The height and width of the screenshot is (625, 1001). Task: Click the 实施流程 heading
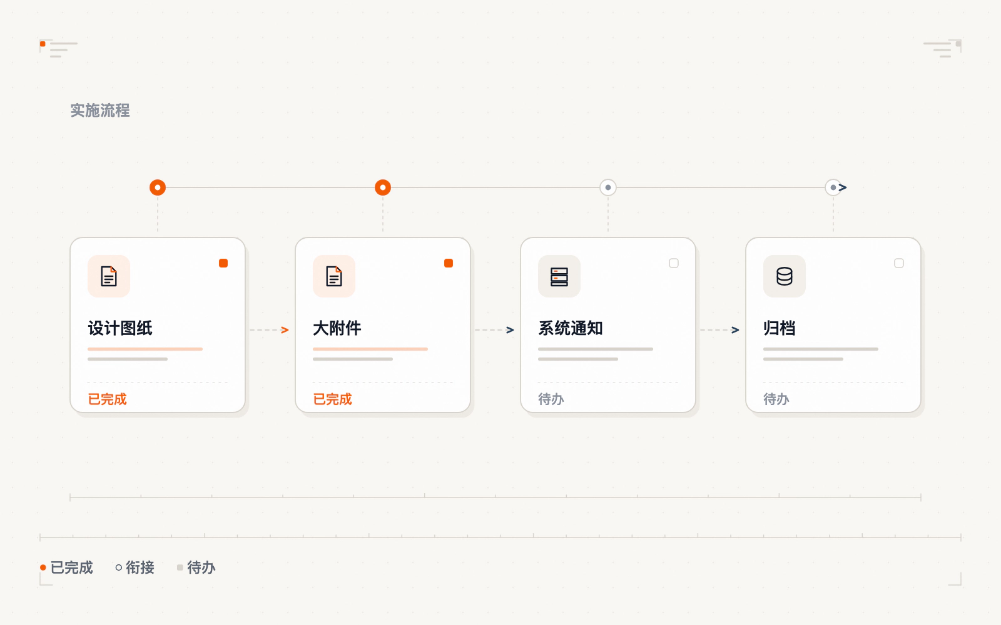(100, 111)
